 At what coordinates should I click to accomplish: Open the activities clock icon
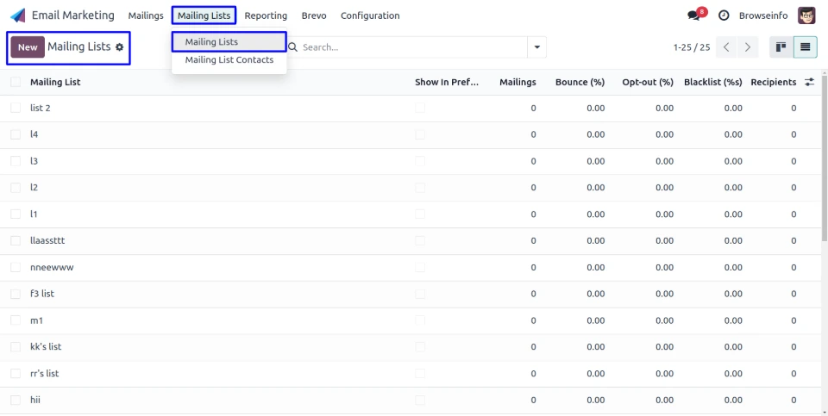724,16
